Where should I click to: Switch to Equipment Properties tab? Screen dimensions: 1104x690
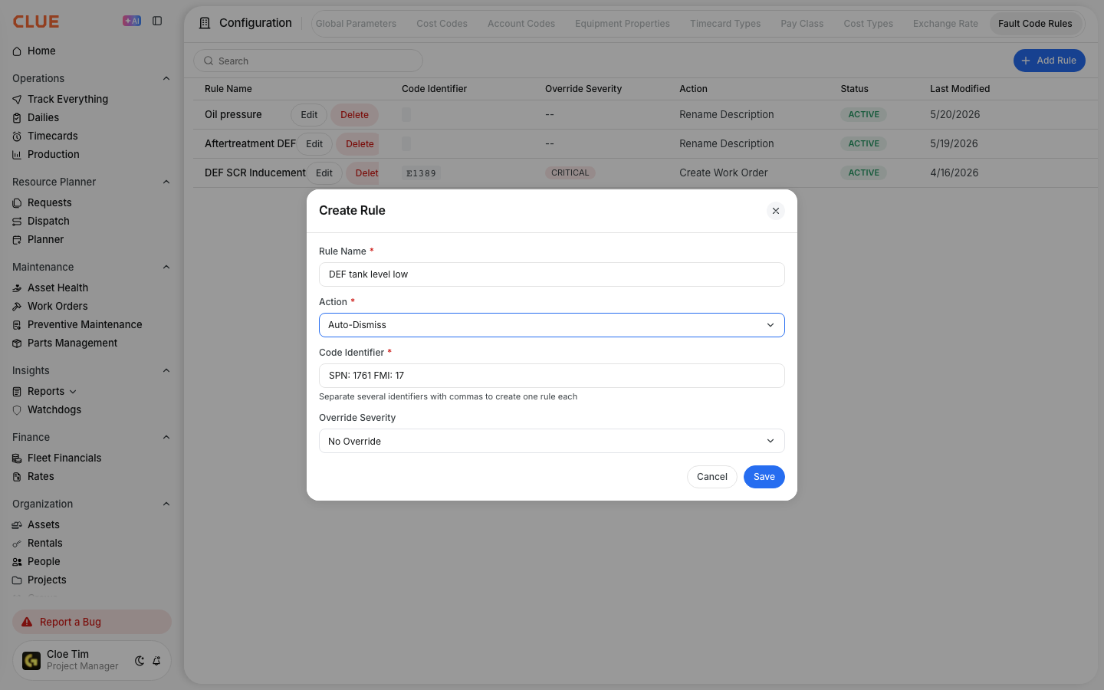click(x=623, y=24)
